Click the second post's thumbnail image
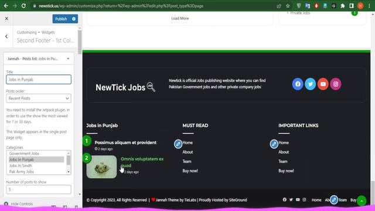The height and width of the screenshot is (211, 375). [x=101, y=166]
